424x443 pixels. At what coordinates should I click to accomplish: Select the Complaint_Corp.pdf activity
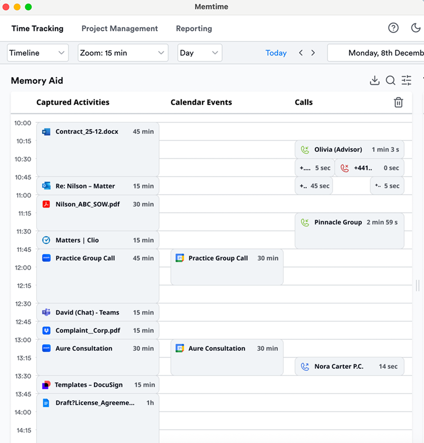click(x=98, y=330)
